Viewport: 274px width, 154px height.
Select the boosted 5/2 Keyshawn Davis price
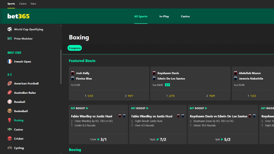(223, 139)
